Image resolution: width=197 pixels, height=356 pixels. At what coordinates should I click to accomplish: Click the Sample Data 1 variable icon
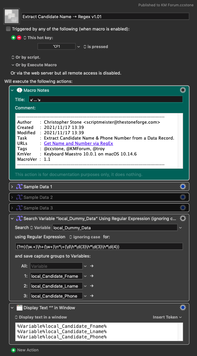click(19, 187)
